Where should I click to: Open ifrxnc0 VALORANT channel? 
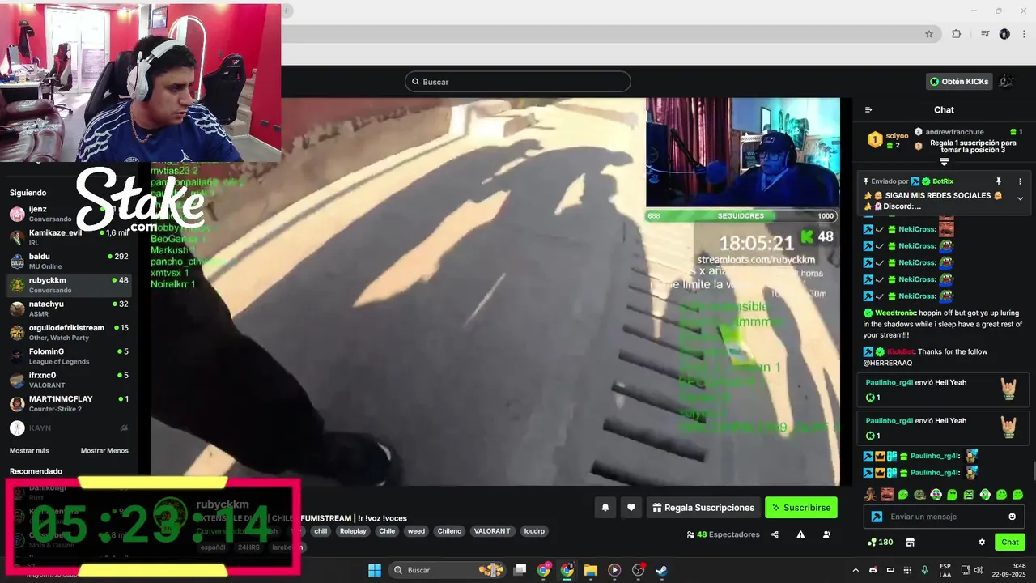click(x=69, y=380)
